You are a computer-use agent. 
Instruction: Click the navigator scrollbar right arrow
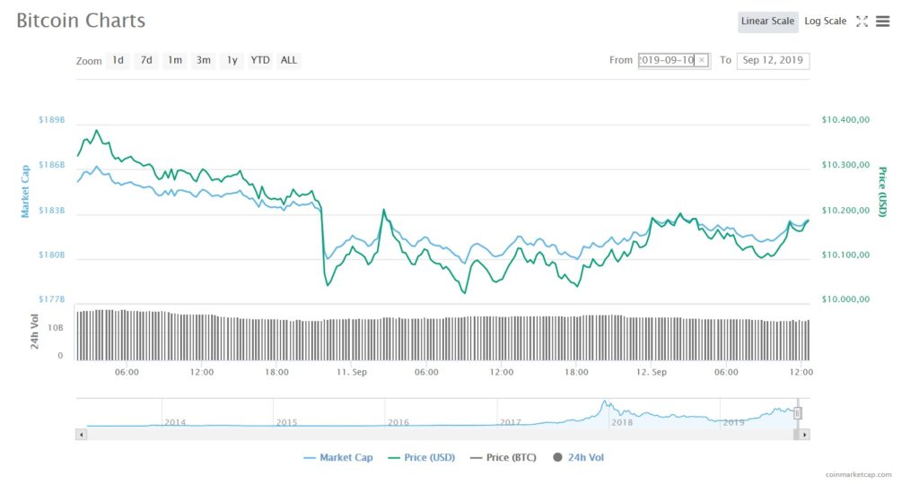pos(804,434)
